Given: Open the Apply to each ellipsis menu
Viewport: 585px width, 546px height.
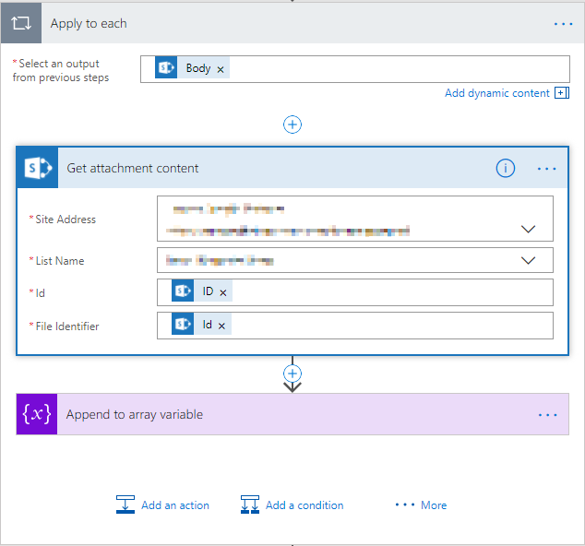Looking at the screenshot, I should click(563, 24).
